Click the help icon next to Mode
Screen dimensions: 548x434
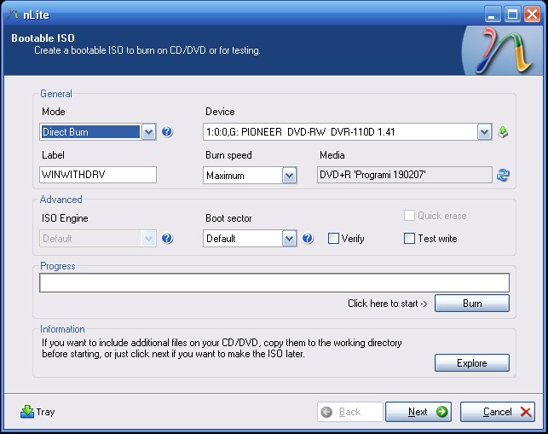(167, 132)
